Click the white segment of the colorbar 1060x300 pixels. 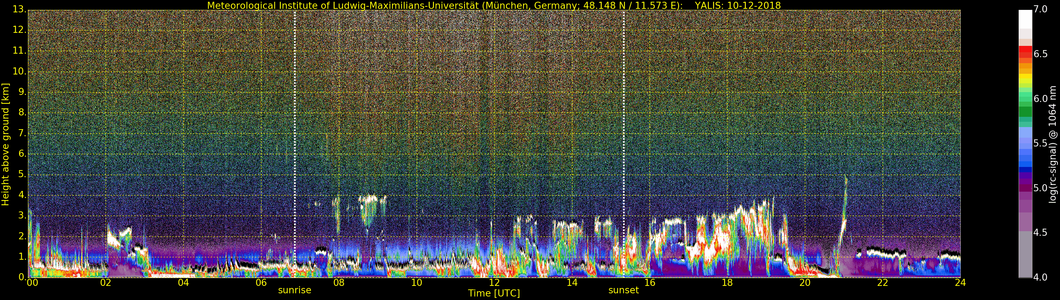(x=1025, y=19)
